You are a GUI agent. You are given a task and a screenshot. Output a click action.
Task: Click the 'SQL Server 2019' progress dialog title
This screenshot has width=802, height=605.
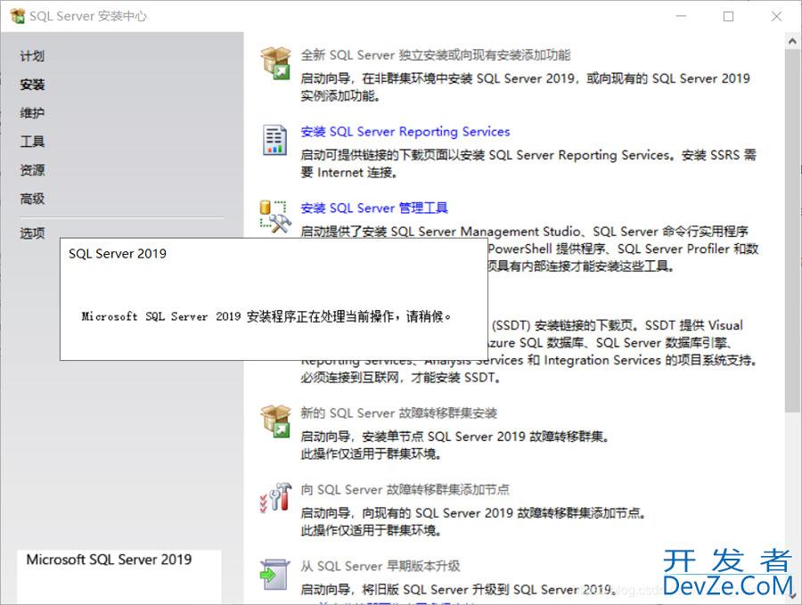click(x=118, y=254)
